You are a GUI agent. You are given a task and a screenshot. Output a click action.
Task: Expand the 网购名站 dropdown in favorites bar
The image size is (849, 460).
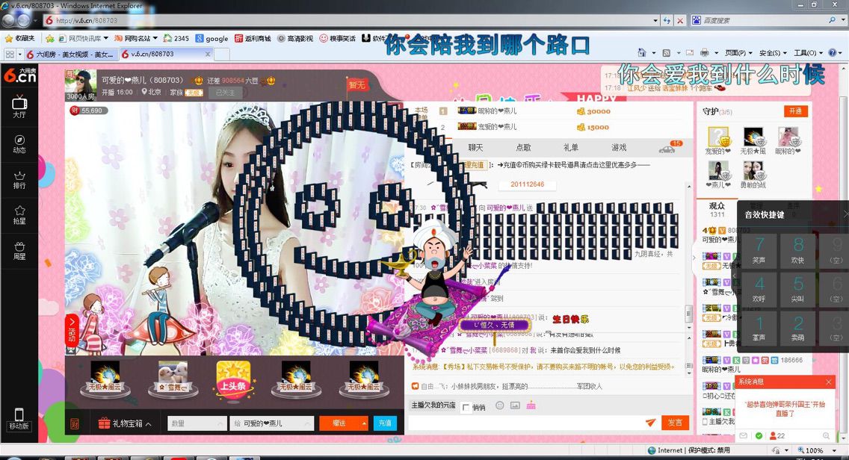pyautogui.click(x=155, y=38)
